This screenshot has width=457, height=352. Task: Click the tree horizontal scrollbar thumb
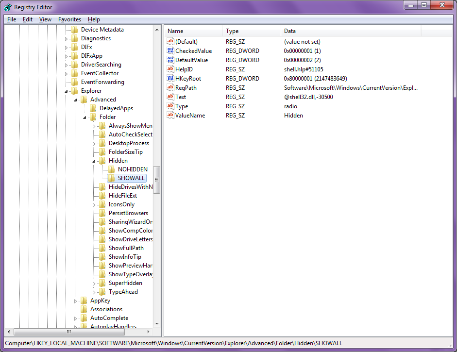pyautogui.click(x=69, y=332)
